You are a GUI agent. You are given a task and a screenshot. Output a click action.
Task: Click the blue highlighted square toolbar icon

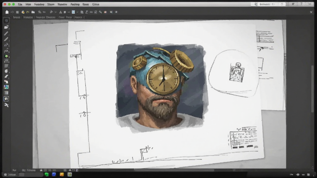(73, 12)
